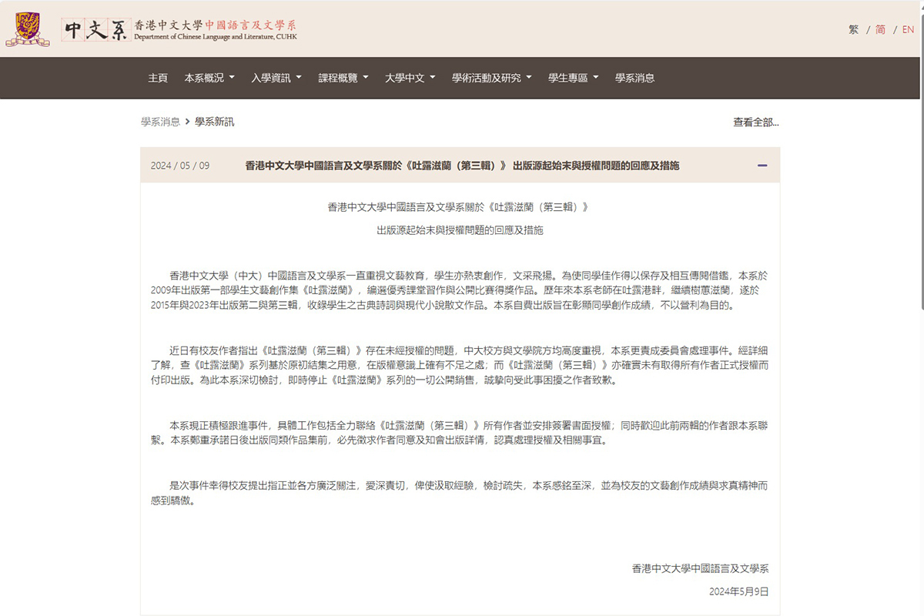Image resolution: width=924 pixels, height=616 pixels.
Task: Click the CUHK university crest logo
Action: [27, 29]
